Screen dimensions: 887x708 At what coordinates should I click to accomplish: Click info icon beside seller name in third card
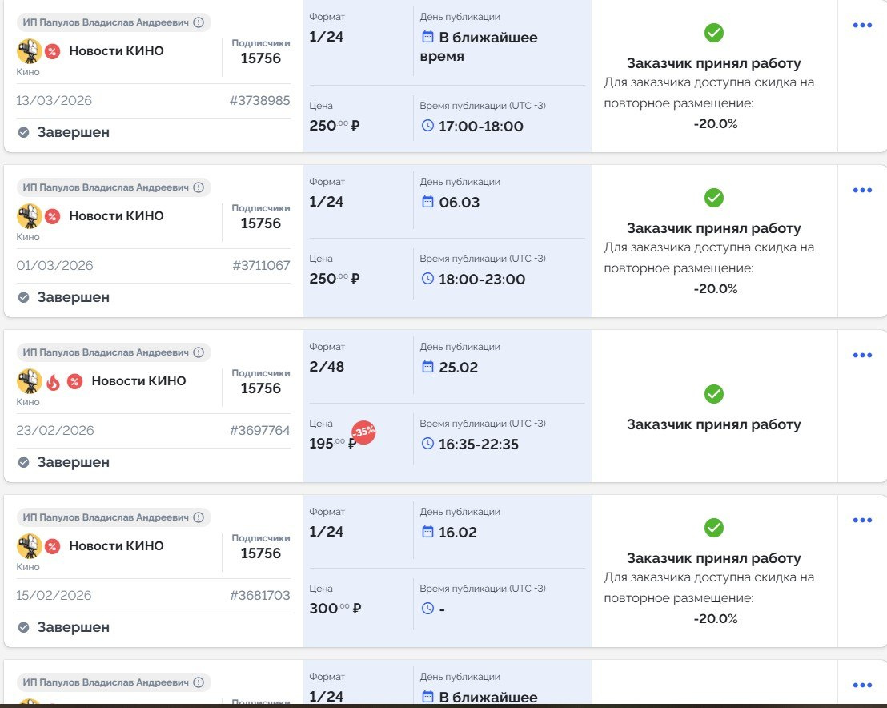point(199,352)
